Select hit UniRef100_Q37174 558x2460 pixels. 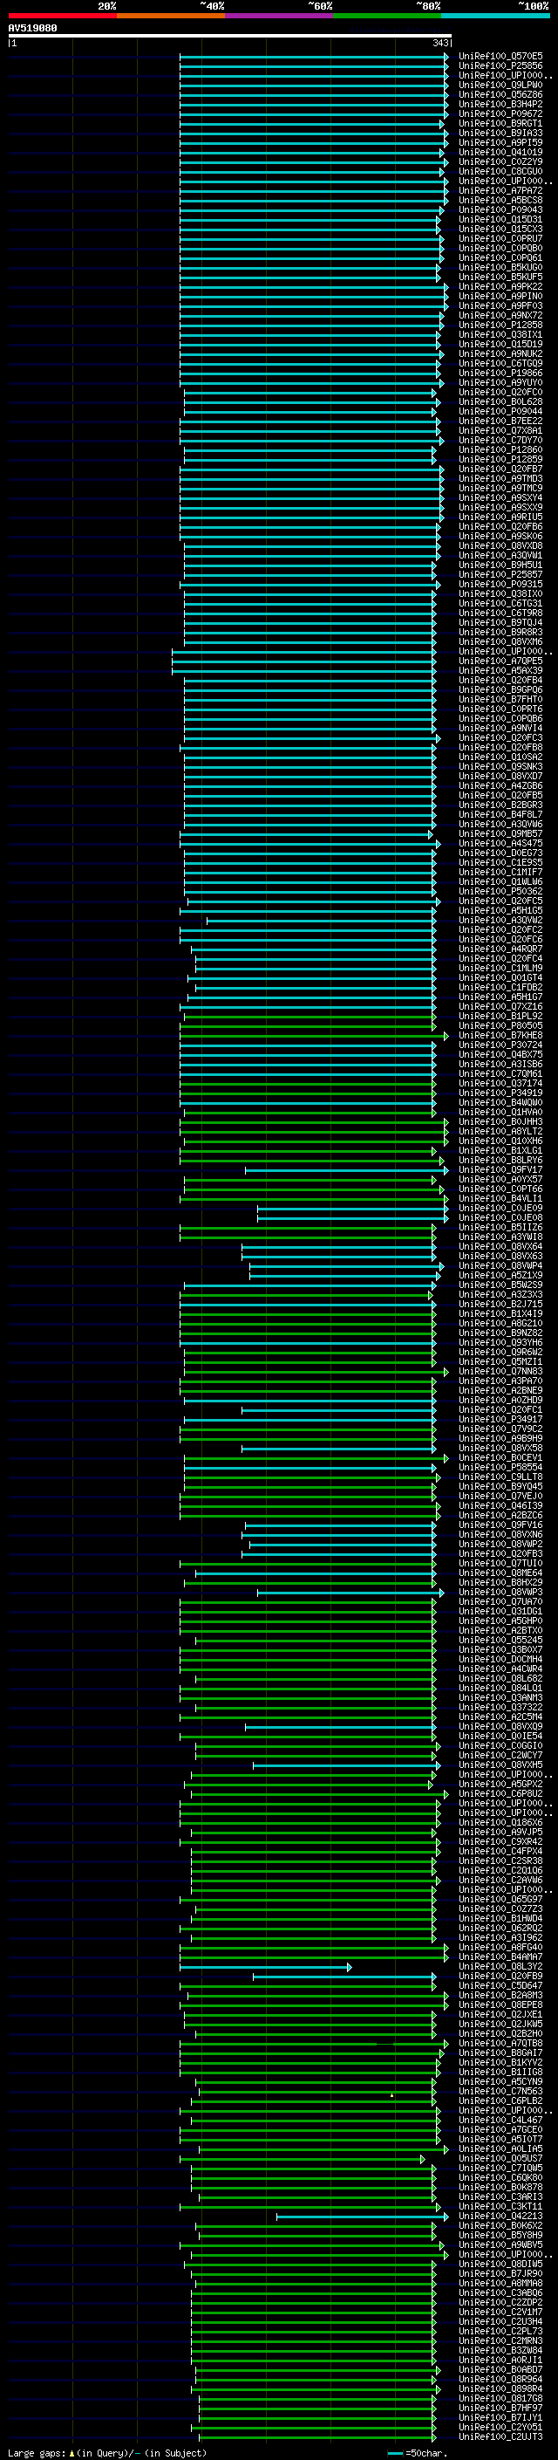point(500,1083)
